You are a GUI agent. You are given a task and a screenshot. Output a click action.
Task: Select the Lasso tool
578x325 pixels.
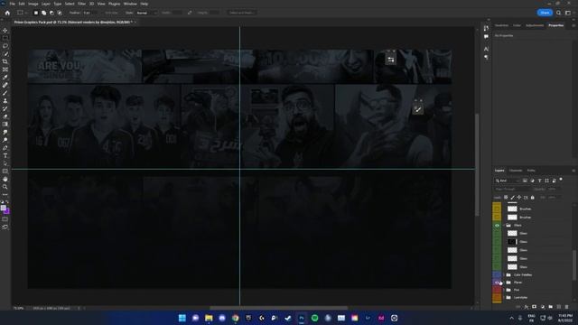pyautogui.click(x=5, y=46)
